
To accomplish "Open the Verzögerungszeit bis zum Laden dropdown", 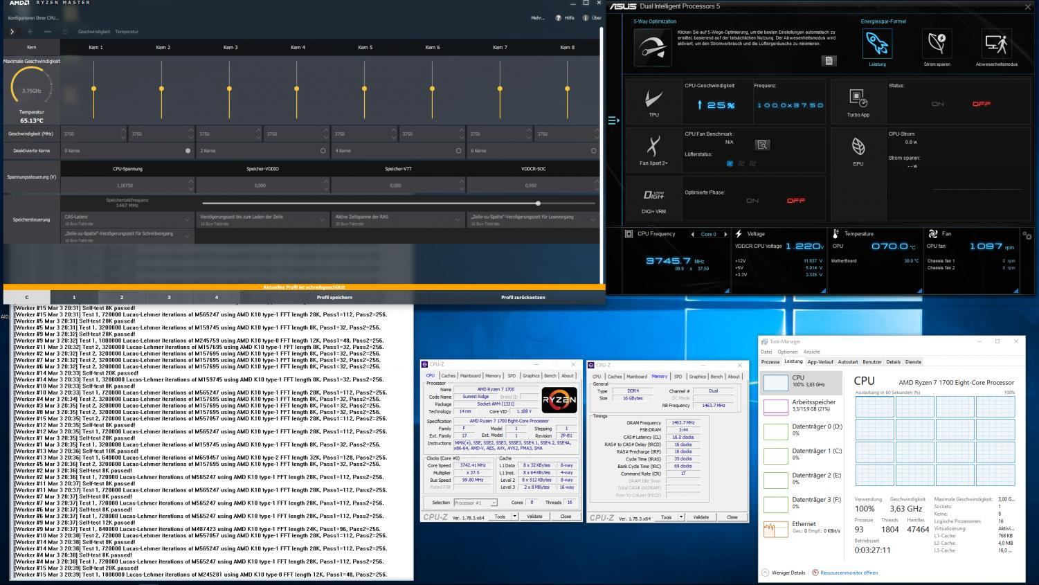I will tap(262, 219).
